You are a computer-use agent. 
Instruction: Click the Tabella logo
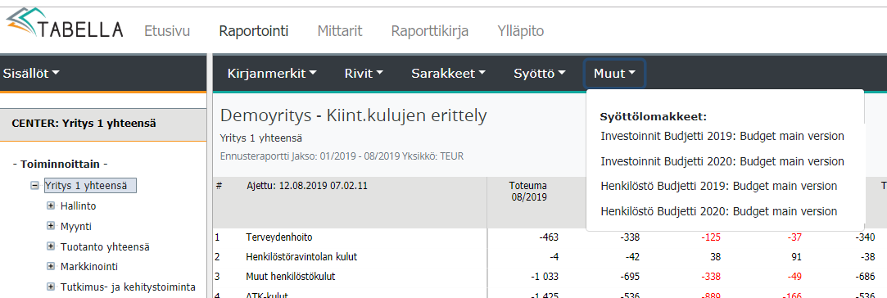coord(65,26)
